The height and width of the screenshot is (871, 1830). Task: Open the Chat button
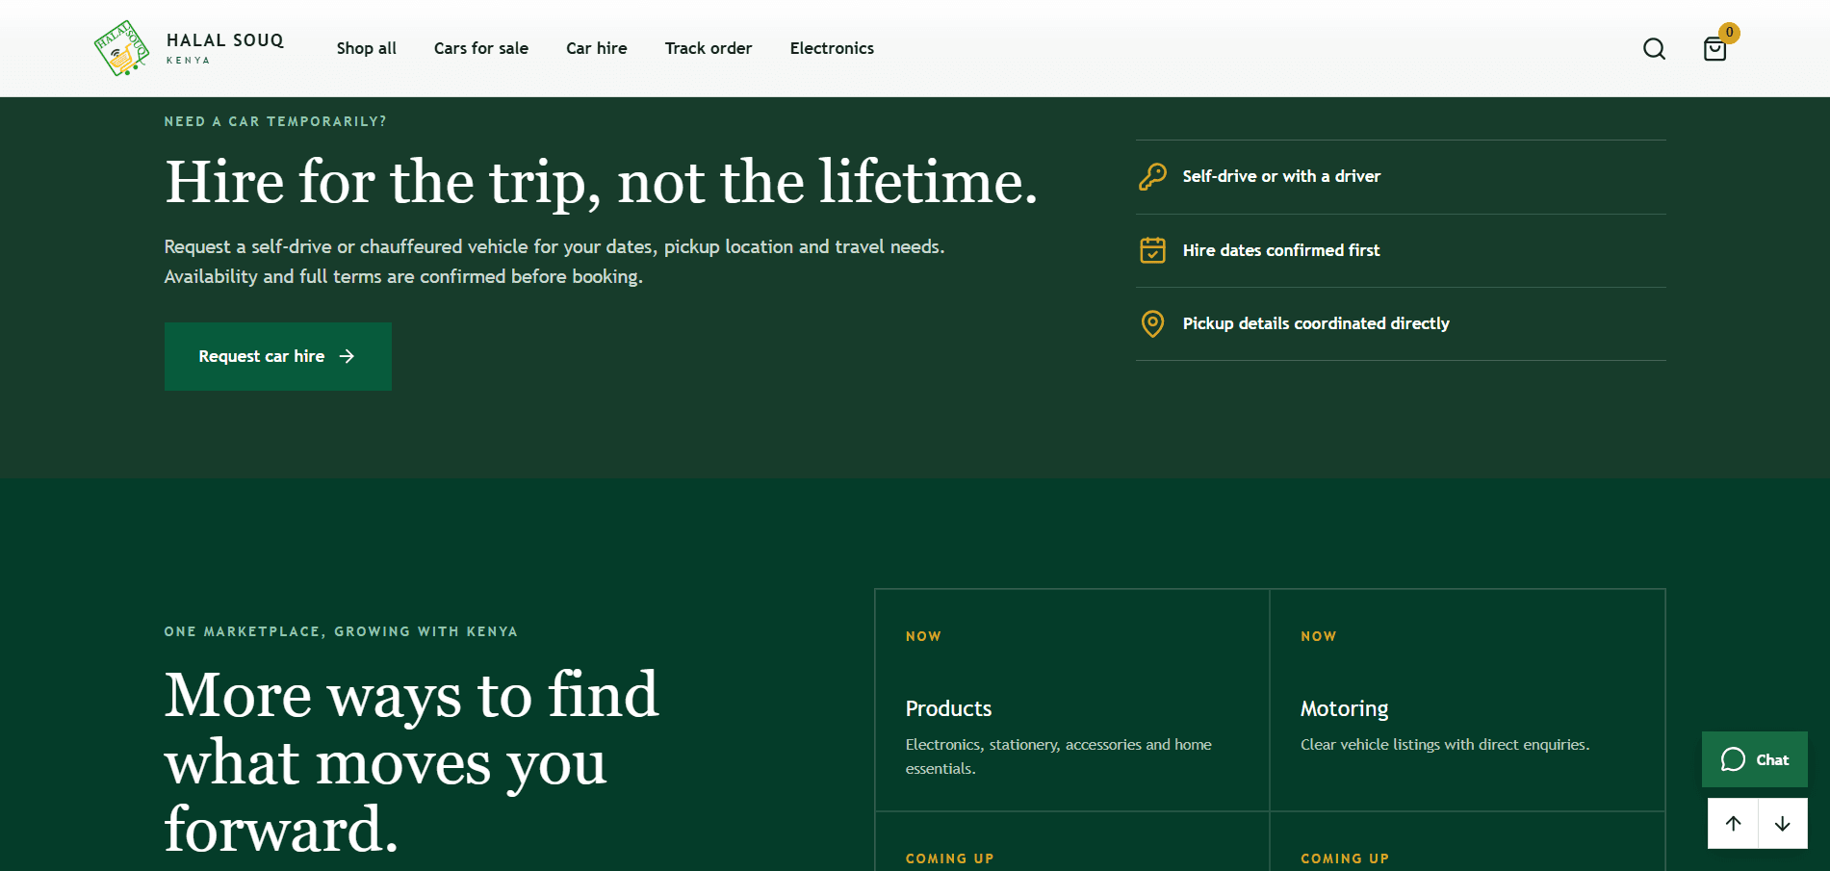[1755, 759]
